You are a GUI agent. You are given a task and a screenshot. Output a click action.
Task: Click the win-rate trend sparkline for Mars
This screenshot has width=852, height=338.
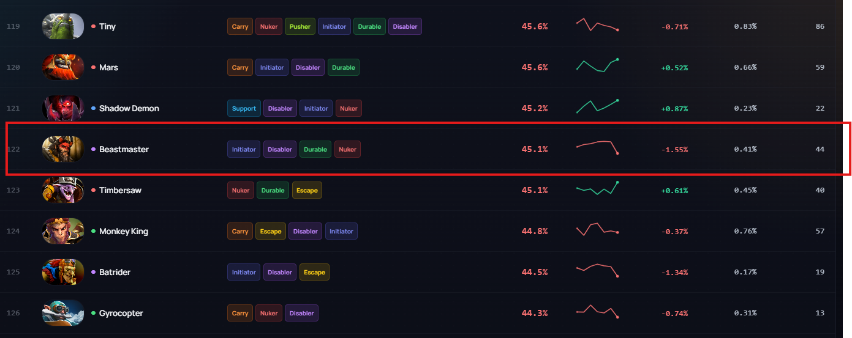point(597,65)
